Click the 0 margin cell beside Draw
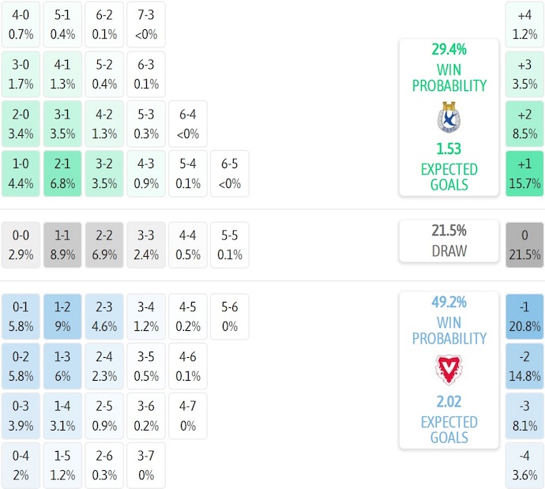 tap(524, 245)
